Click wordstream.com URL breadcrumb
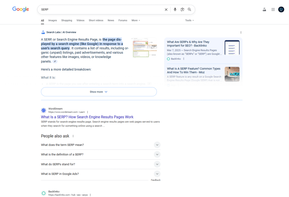 [67, 112]
